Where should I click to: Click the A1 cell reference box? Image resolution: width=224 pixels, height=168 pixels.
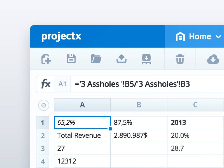tap(62, 84)
